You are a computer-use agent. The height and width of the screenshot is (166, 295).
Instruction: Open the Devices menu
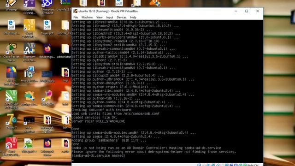pyautogui.click(x=122, y=18)
